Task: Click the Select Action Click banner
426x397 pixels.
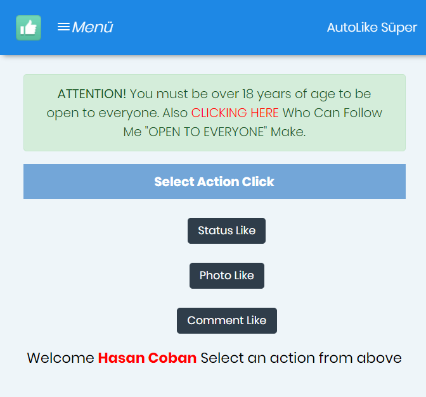Action: coord(214,181)
